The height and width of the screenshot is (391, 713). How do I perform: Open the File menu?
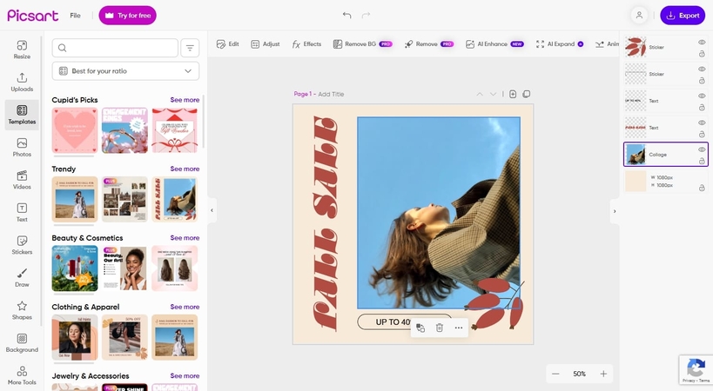coord(75,16)
